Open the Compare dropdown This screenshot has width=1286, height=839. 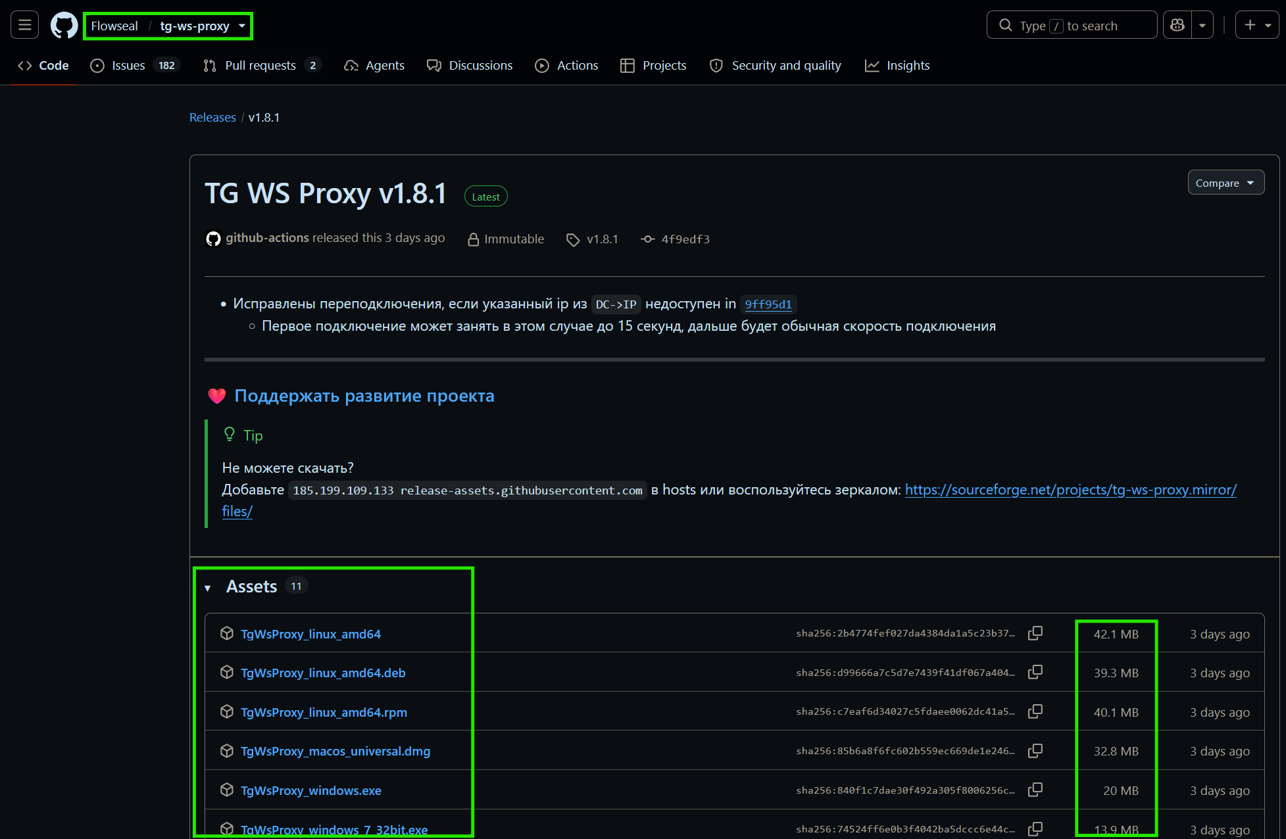[x=1225, y=183]
